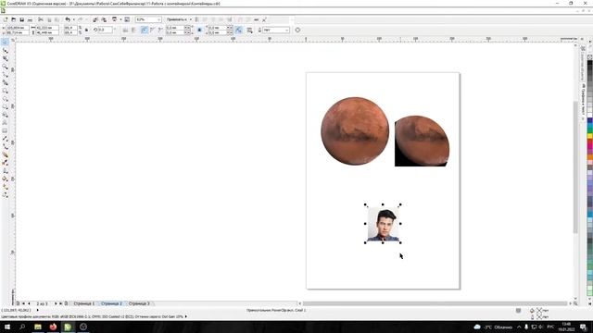Open the CorelDRAW taskbar icon

(x=68, y=327)
